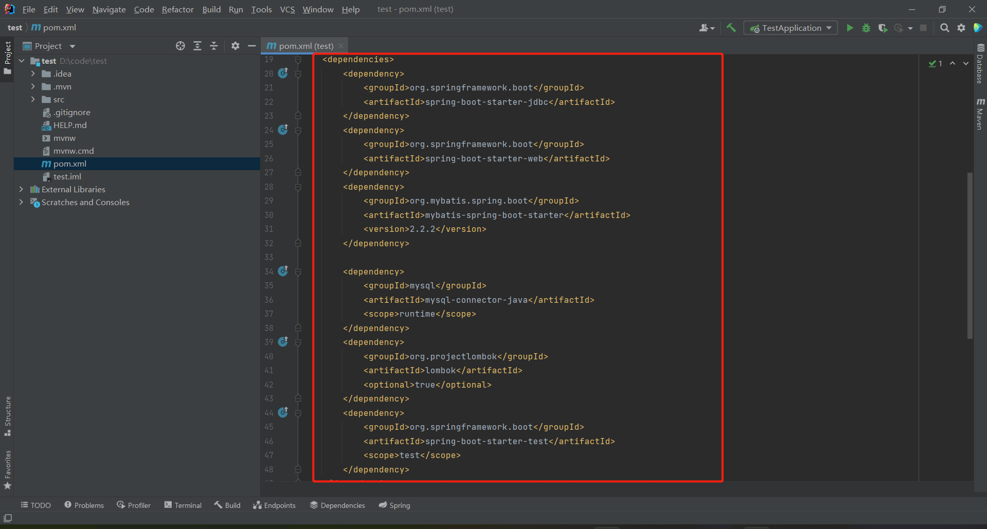Image resolution: width=987 pixels, height=529 pixels.
Task: Open the Spring tool window
Action: tap(394, 505)
